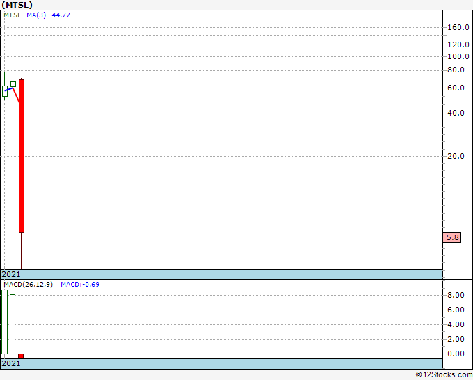Screen dimensions: 473x380
Task: Click the ©12Stocks.com credit text
Action: (x=444, y=374)
